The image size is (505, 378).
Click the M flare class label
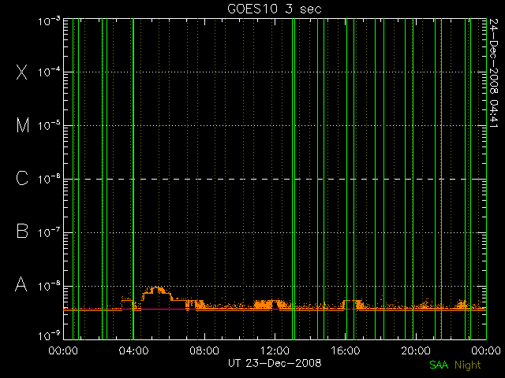click(23, 125)
